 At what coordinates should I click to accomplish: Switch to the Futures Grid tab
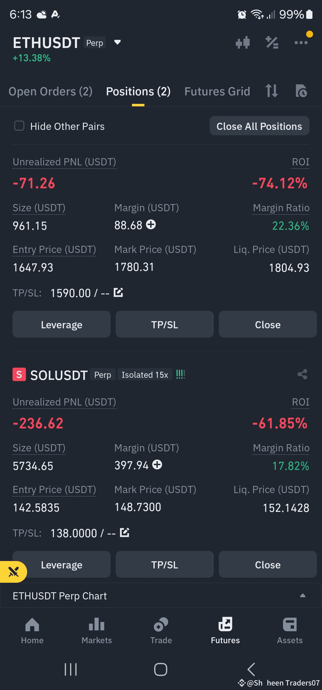tap(217, 91)
